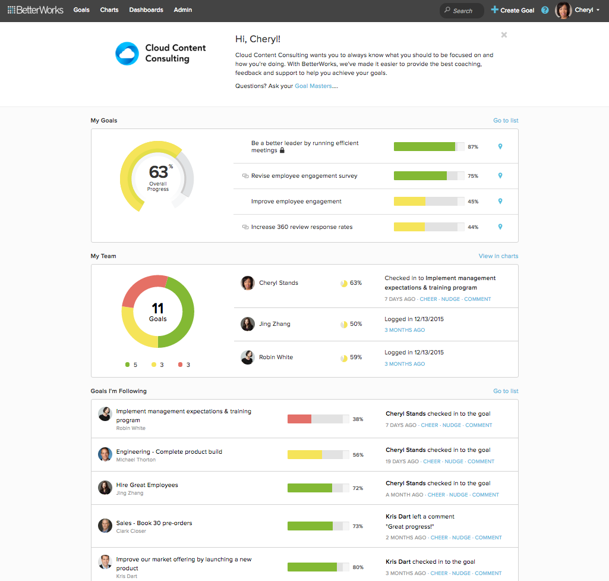Click the yellow legend dot showing 3

(154, 365)
